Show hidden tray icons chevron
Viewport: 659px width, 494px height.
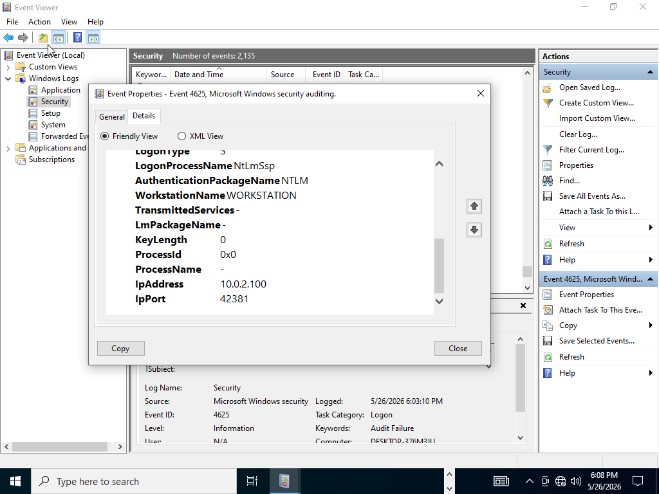tap(530, 481)
